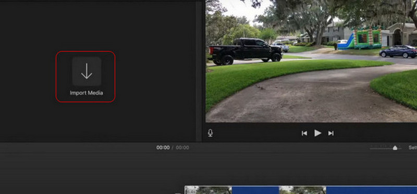The image size is (417, 194).
Task: Play the preview video
Action: click(317, 133)
